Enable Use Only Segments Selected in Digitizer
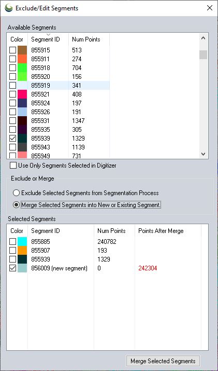The width and height of the screenshot is (218, 371). tap(13, 166)
